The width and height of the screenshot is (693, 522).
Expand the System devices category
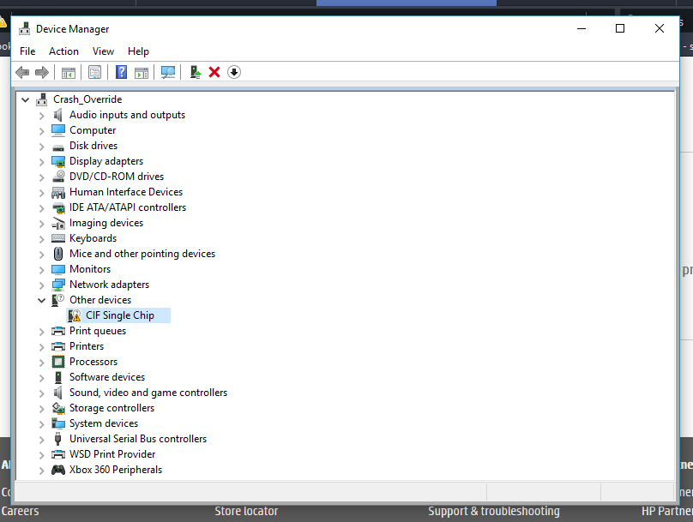[x=41, y=424]
